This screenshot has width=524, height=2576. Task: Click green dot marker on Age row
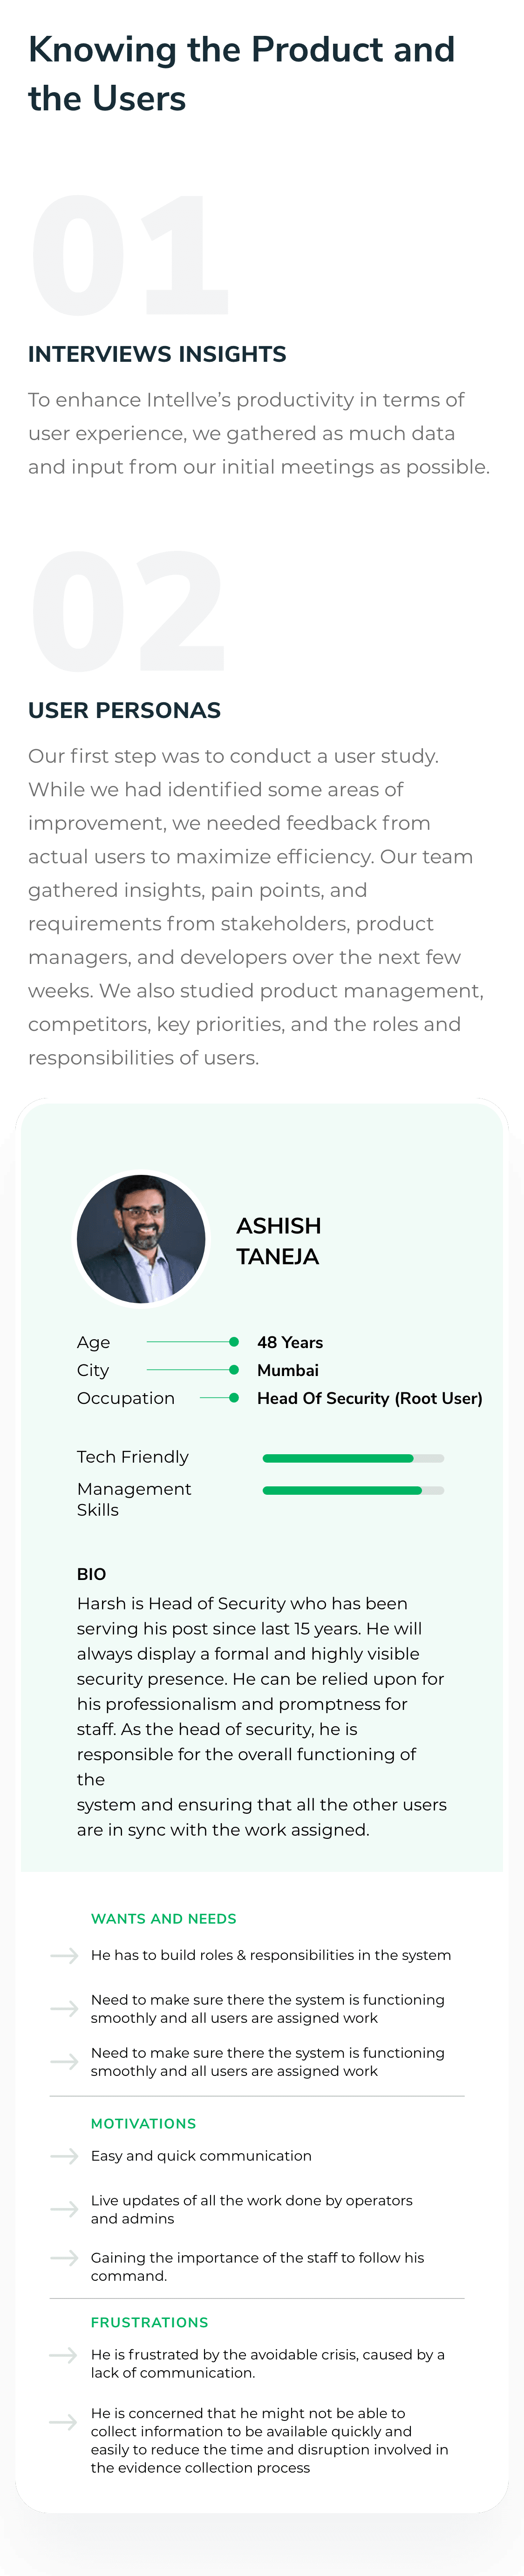pyautogui.click(x=234, y=1342)
